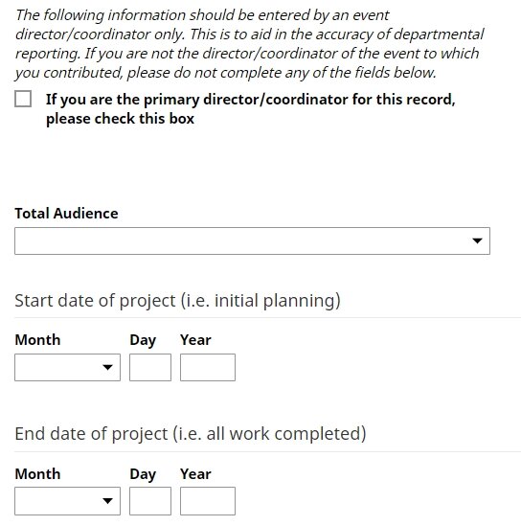Click the Year label under Start date
Screen dimensions: 521x526
click(195, 340)
